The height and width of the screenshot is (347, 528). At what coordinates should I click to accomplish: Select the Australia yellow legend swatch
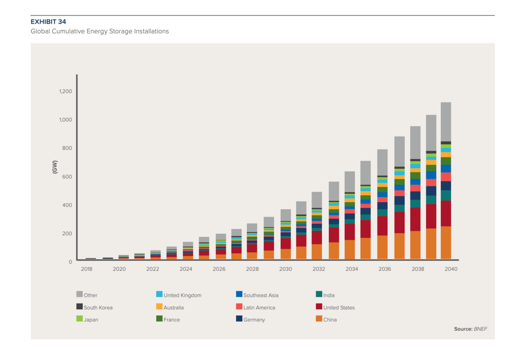click(159, 306)
